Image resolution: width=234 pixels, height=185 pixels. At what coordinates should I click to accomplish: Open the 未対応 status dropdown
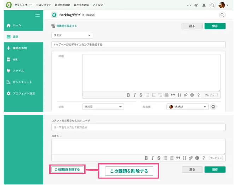(x=103, y=107)
